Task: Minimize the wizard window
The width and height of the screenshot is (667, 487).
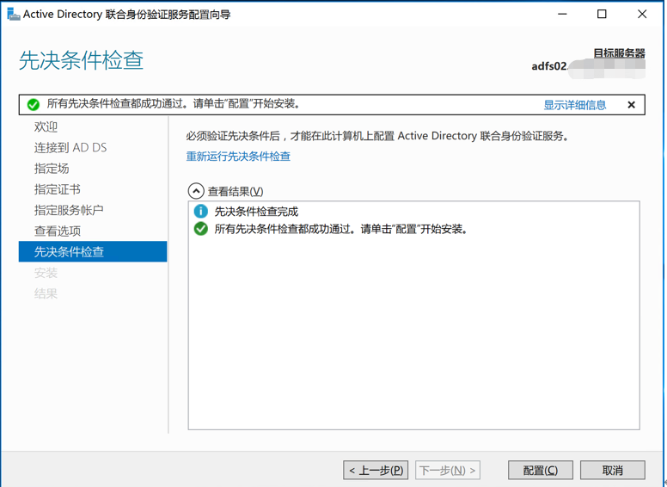Action: coord(562,14)
